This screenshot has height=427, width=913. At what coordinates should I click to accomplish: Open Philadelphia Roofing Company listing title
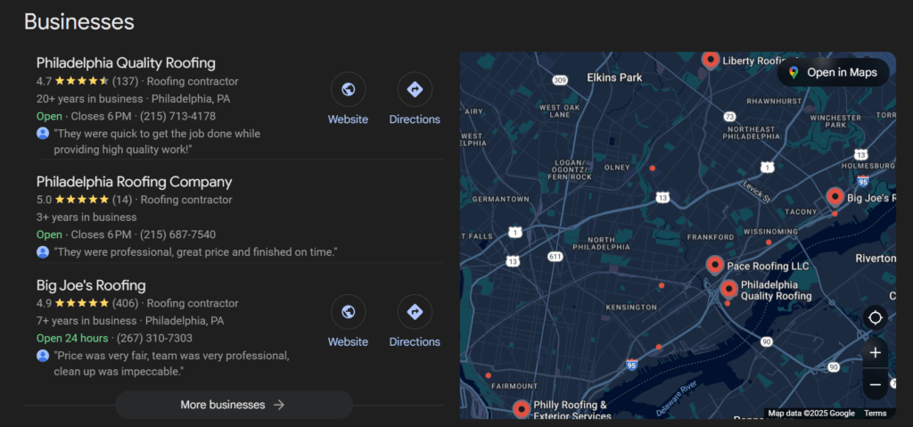134,182
